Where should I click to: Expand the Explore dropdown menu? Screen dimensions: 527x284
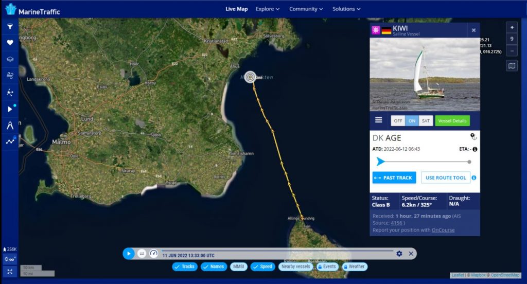point(267,9)
